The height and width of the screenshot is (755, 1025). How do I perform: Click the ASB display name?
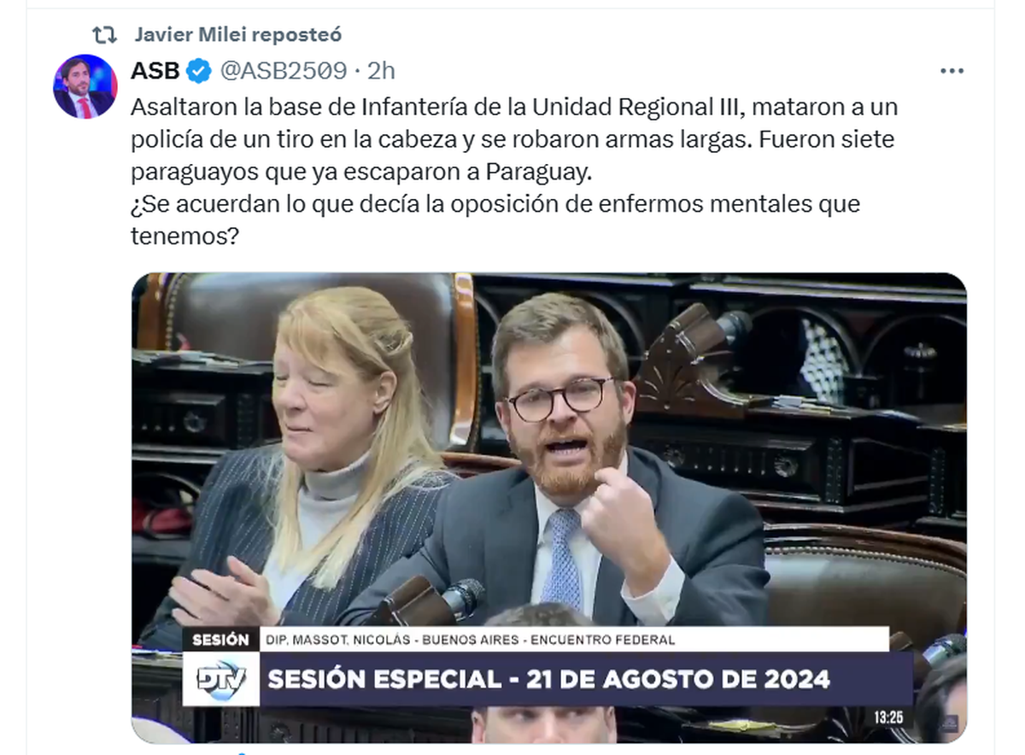pos(155,71)
